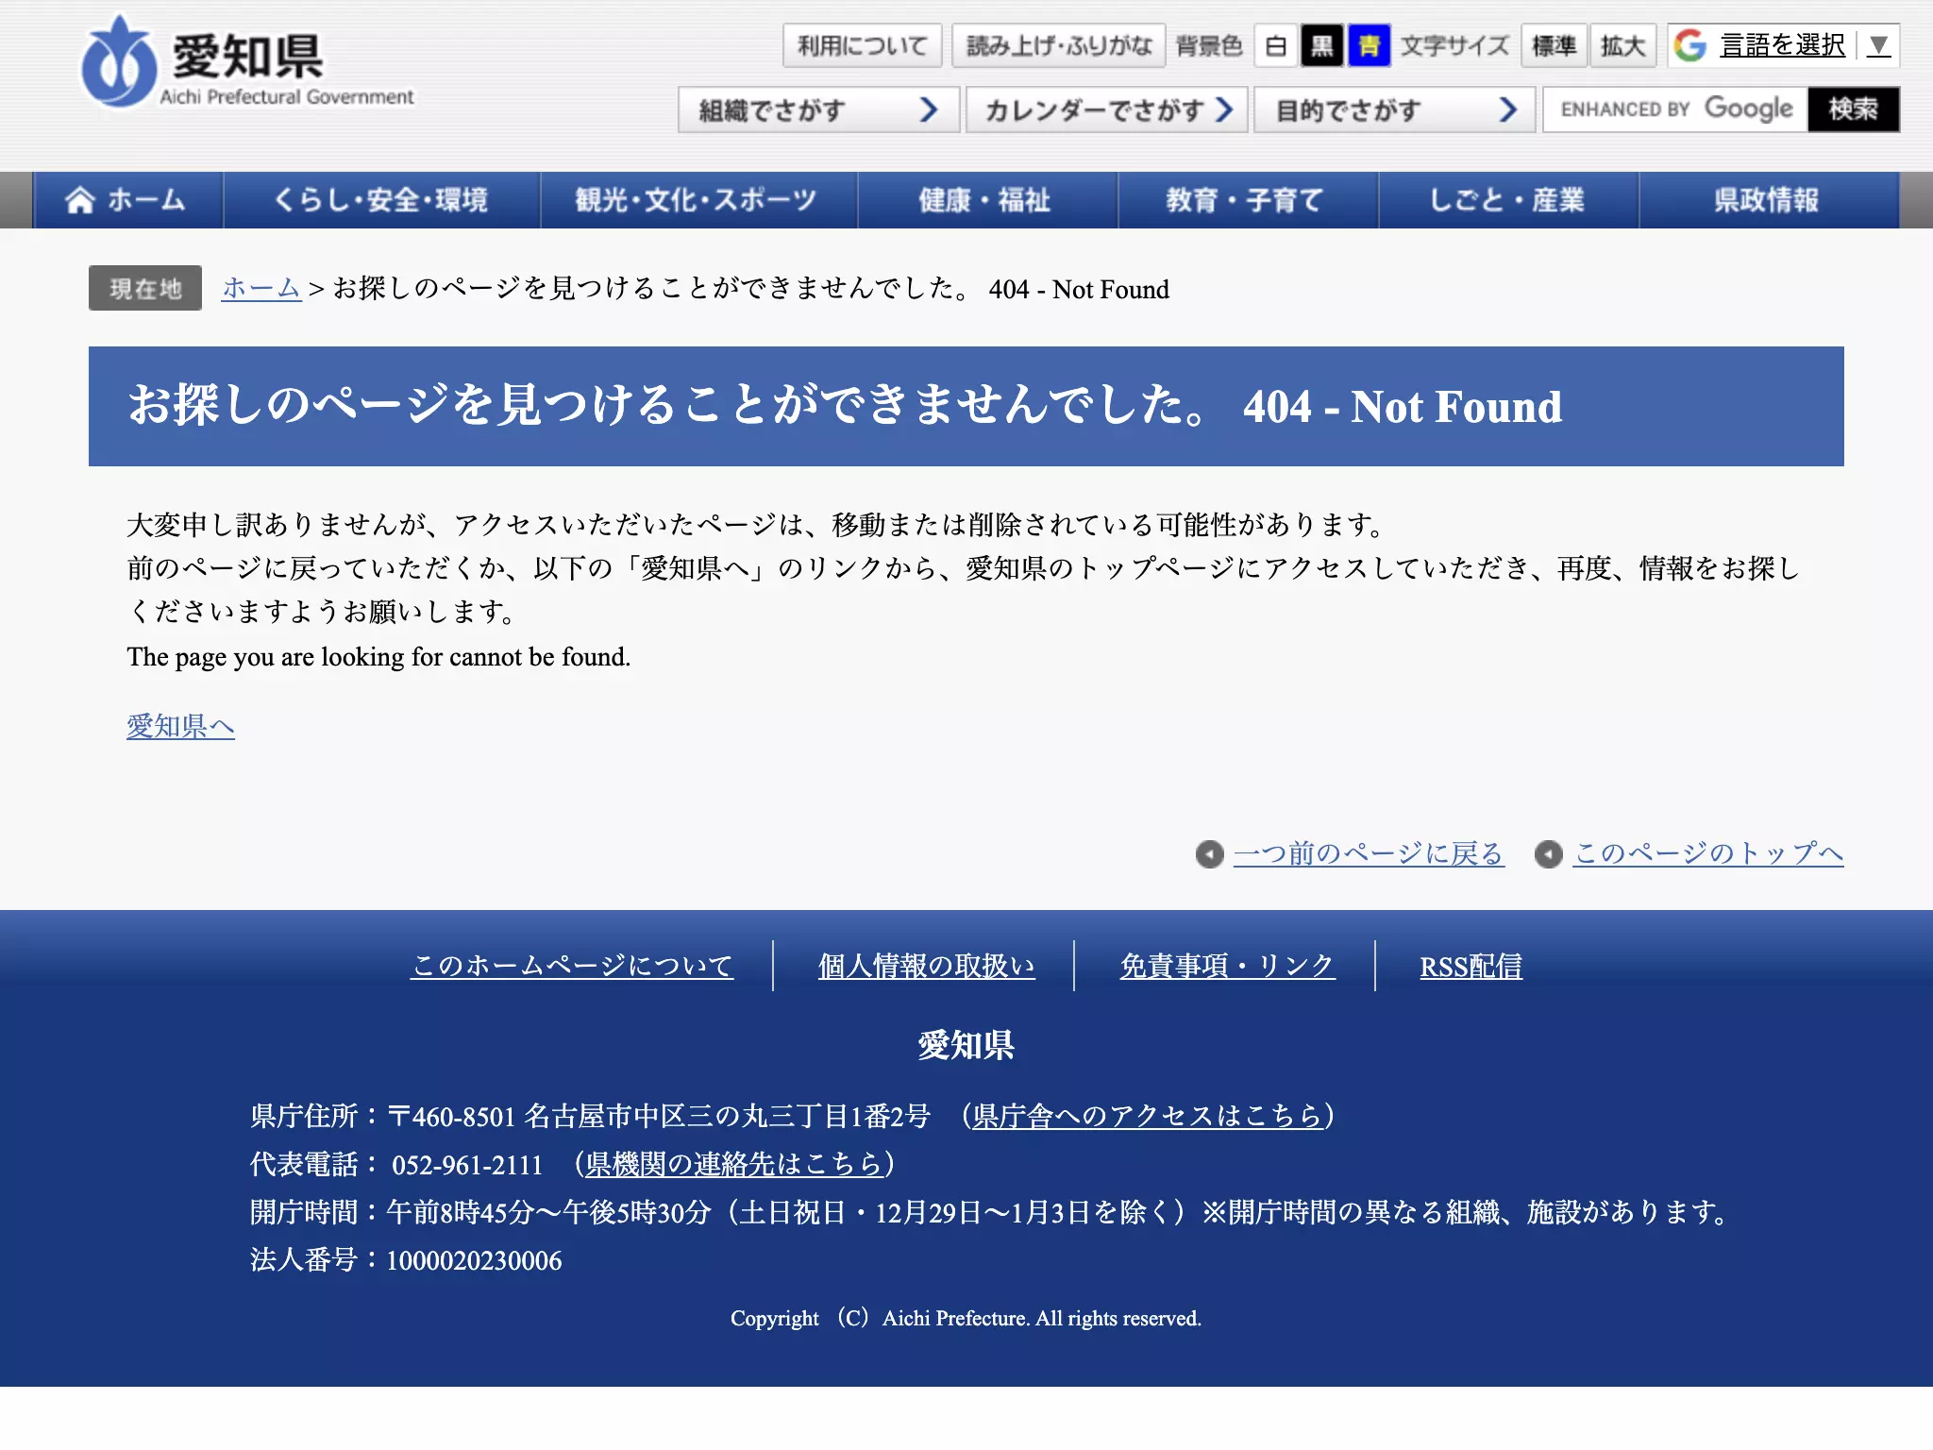1933x1450 pixels.
Task: Open 健康・福祉 tab
Action: [x=987, y=200]
